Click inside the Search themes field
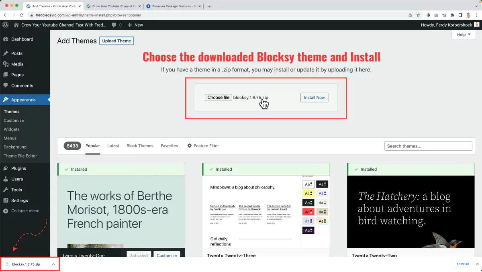Viewport: 482px width, 272px height. 428,146
